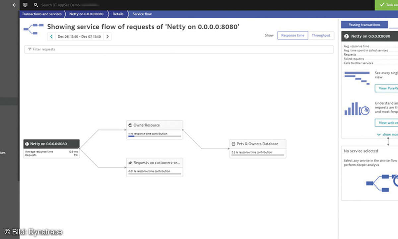Open the Passing transactions tab

tap(364, 25)
